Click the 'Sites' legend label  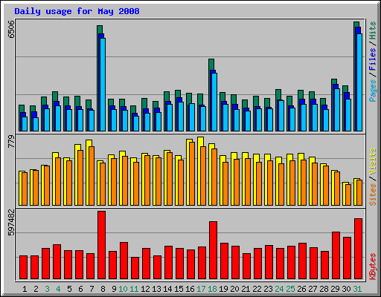[x=372, y=195]
